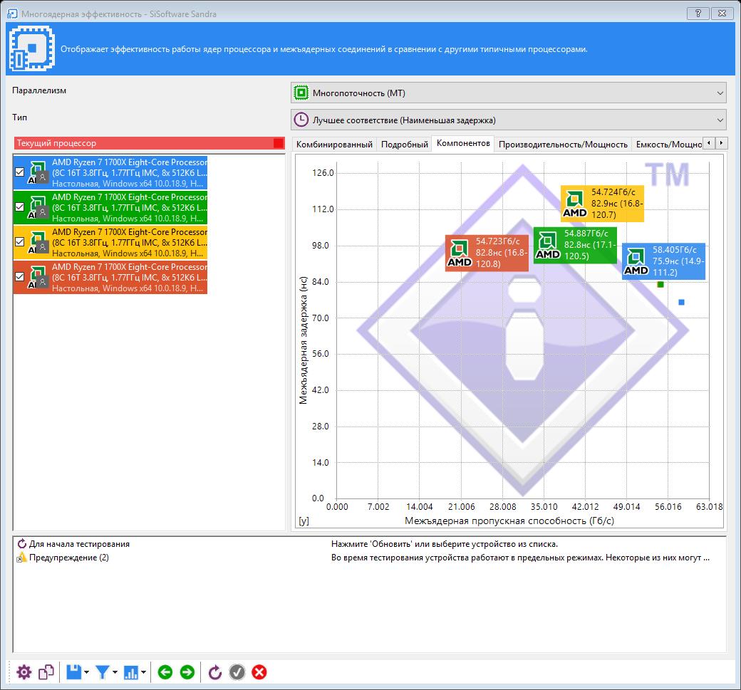This screenshot has height=690, width=741.
Task: Select the Компонентов tab
Action: tap(463, 143)
